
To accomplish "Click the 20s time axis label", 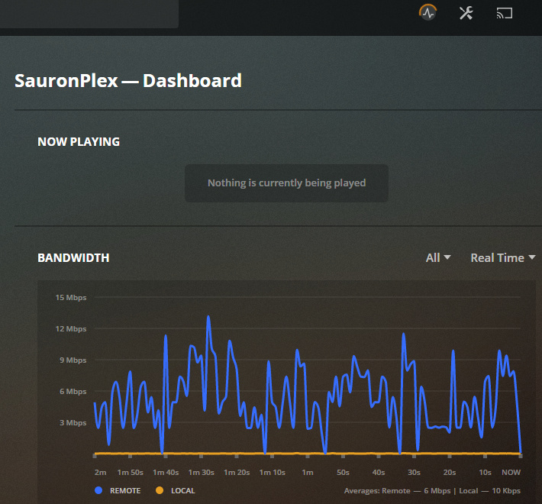I will (450, 472).
